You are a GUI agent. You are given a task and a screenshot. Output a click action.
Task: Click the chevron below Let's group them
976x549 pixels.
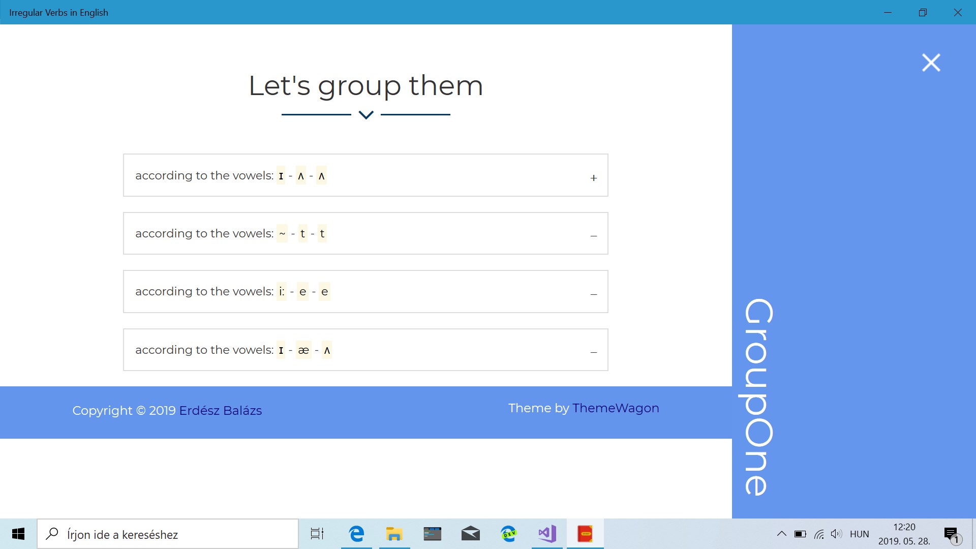point(366,115)
